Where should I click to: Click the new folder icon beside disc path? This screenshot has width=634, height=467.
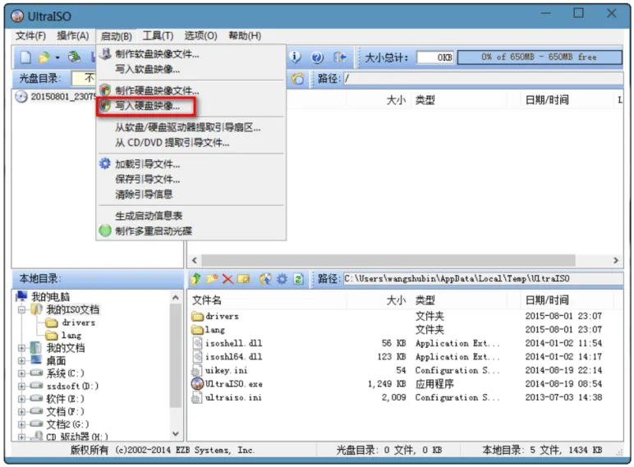pos(297,78)
